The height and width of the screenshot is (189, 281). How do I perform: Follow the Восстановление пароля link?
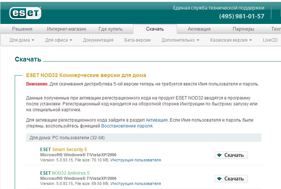pyautogui.click(x=127, y=126)
